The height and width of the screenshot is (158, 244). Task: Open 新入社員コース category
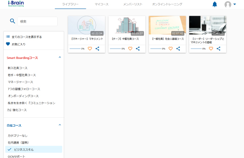(x=17, y=68)
